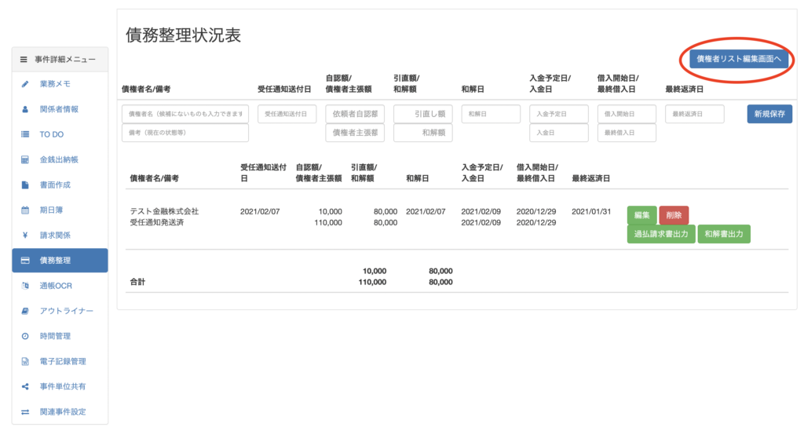Click the green 編集 button
Image resolution: width=804 pixels, height=435 pixels.
(x=641, y=215)
